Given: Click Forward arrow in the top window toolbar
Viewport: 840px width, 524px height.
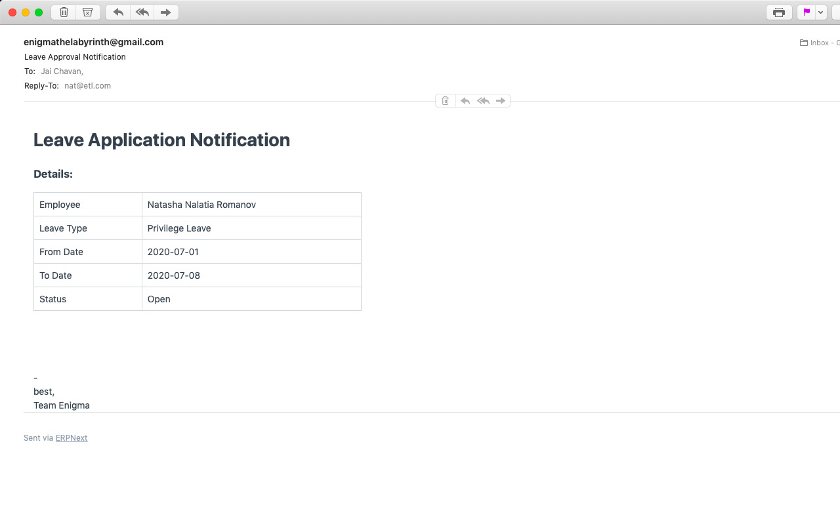Looking at the screenshot, I should click(x=166, y=12).
